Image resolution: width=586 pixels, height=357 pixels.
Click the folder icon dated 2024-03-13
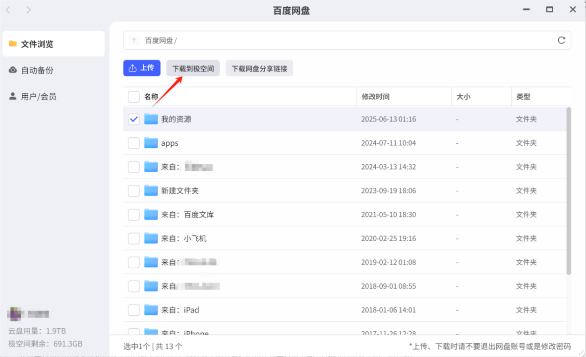pos(151,167)
